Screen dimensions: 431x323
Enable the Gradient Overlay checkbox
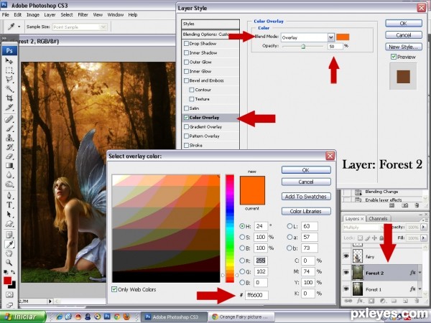coord(186,126)
